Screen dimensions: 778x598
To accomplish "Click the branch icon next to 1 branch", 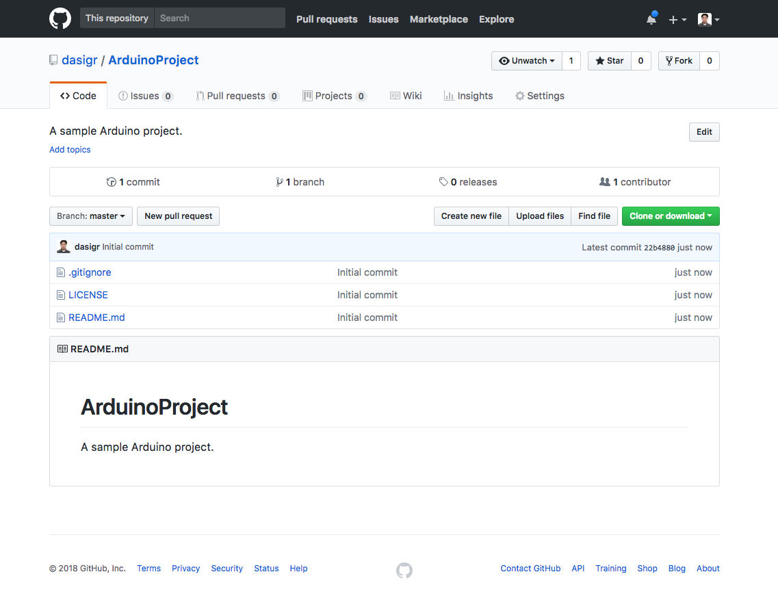I will [x=279, y=182].
